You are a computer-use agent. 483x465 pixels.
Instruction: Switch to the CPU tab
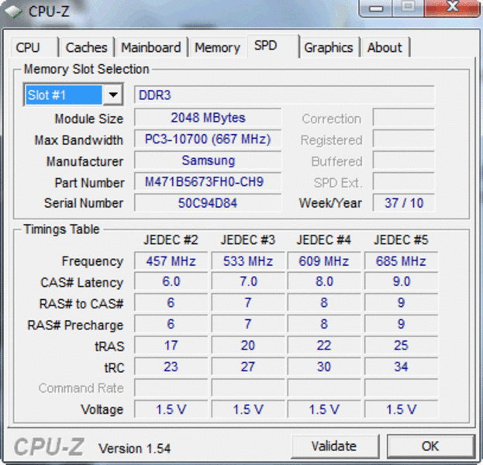(x=34, y=47)
